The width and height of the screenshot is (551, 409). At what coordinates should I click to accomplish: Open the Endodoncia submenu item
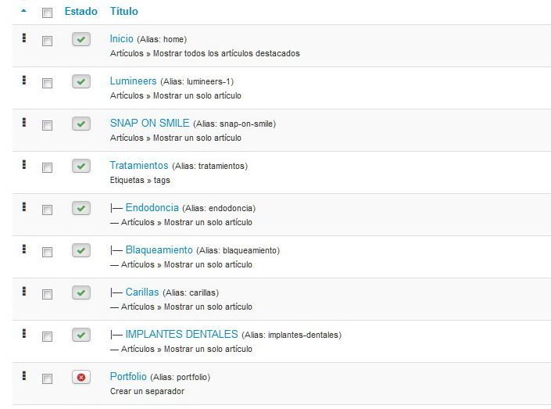pyautogui.click(x=152, y=207)
